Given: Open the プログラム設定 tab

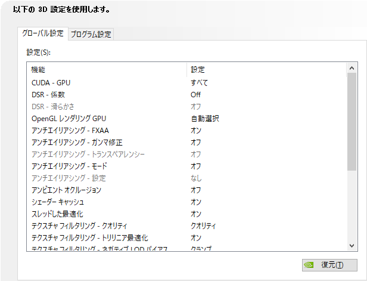Looking at the screenshot, I should pos(91,35).
